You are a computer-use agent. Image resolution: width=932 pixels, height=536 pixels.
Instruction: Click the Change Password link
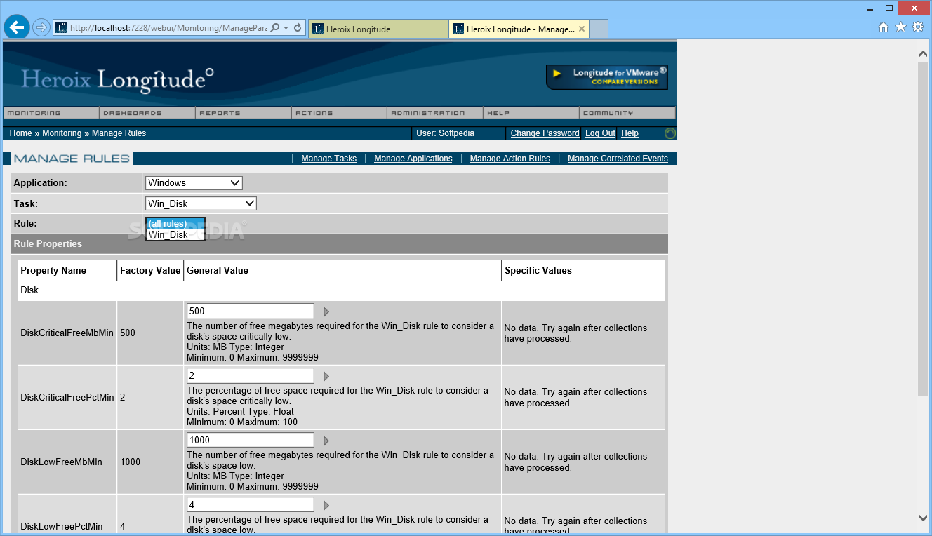pos(545,133)
